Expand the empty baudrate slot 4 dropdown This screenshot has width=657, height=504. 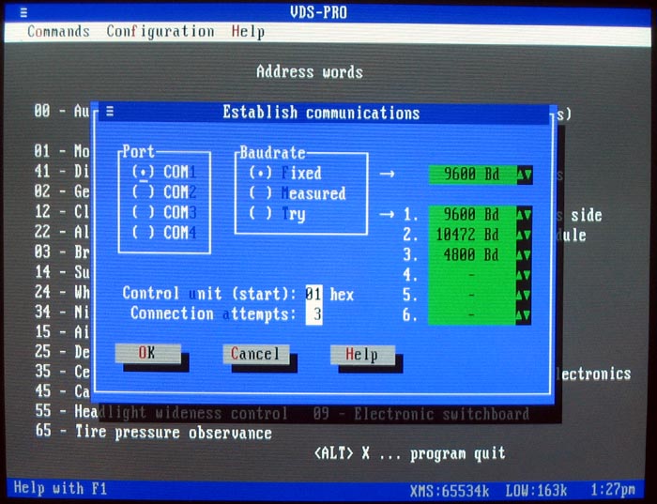(524, 276)
